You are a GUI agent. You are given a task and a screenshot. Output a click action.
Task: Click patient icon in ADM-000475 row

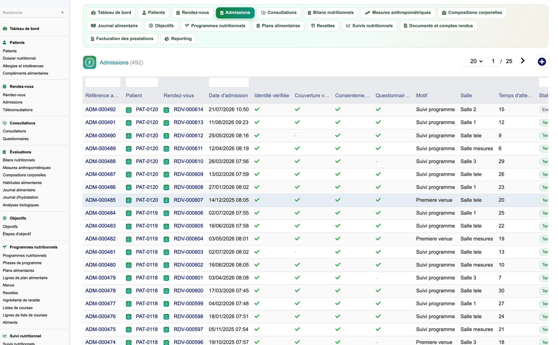(129, 330)
